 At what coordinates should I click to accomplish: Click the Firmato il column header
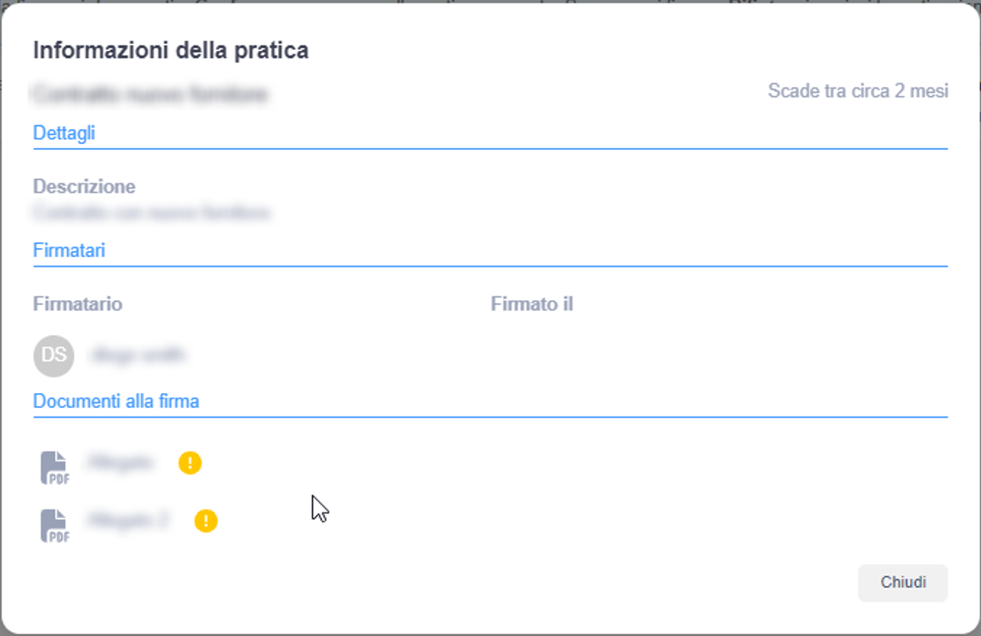click(x=532, y=304)
